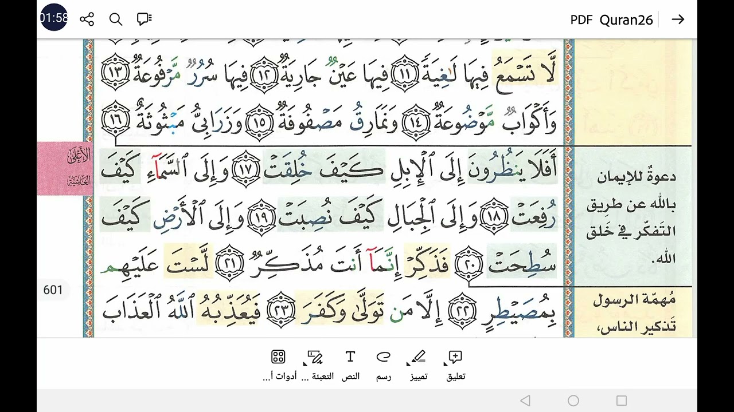Tap verse marker ٢١ in the page
Image resolution: width=734 pixels, height=412 pixels.
230,264
